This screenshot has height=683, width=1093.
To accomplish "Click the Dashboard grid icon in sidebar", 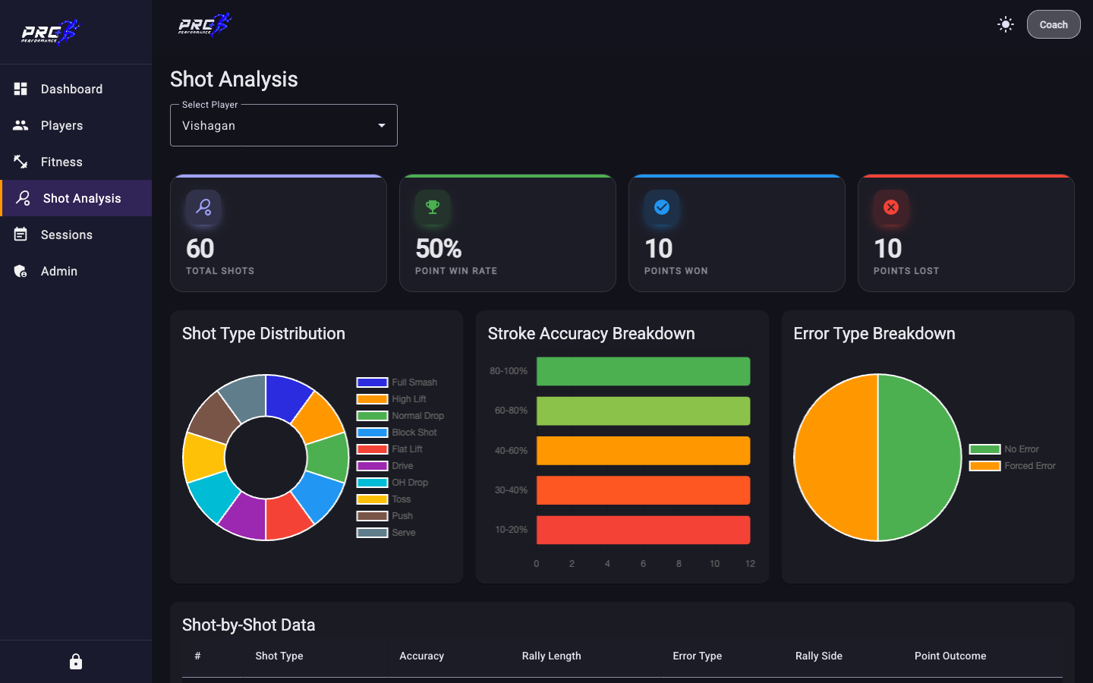I will [x=20, y=89].
